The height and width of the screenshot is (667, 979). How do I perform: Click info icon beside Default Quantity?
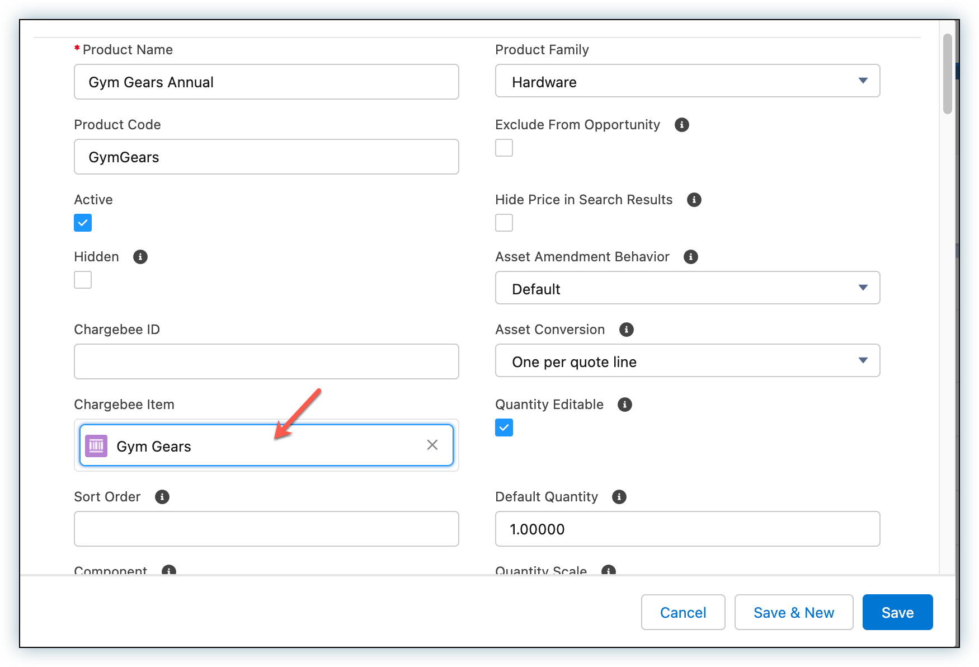coord(619,497)
